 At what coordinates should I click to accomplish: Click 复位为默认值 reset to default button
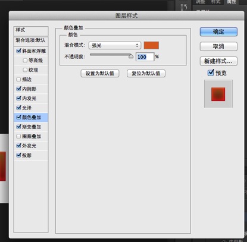click(146, 73)
